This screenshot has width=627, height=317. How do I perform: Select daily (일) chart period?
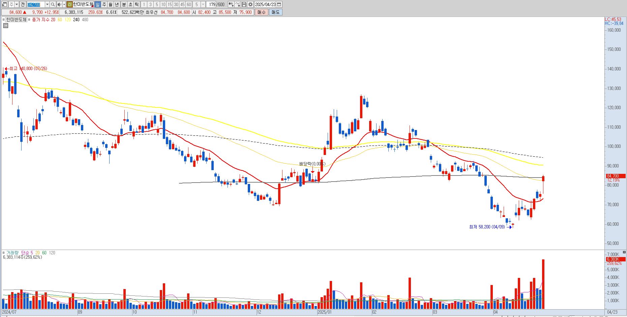click(97, 4)
